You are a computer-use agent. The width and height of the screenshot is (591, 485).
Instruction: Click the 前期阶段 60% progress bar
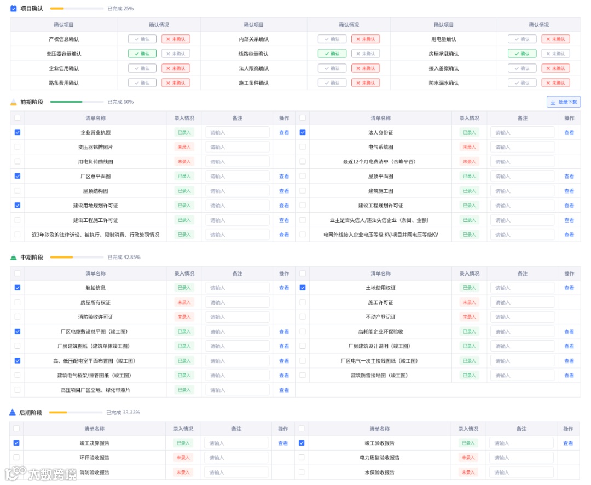[77, 102]
